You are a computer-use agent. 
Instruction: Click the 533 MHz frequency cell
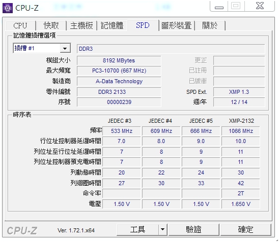click(x=122, y=131)
